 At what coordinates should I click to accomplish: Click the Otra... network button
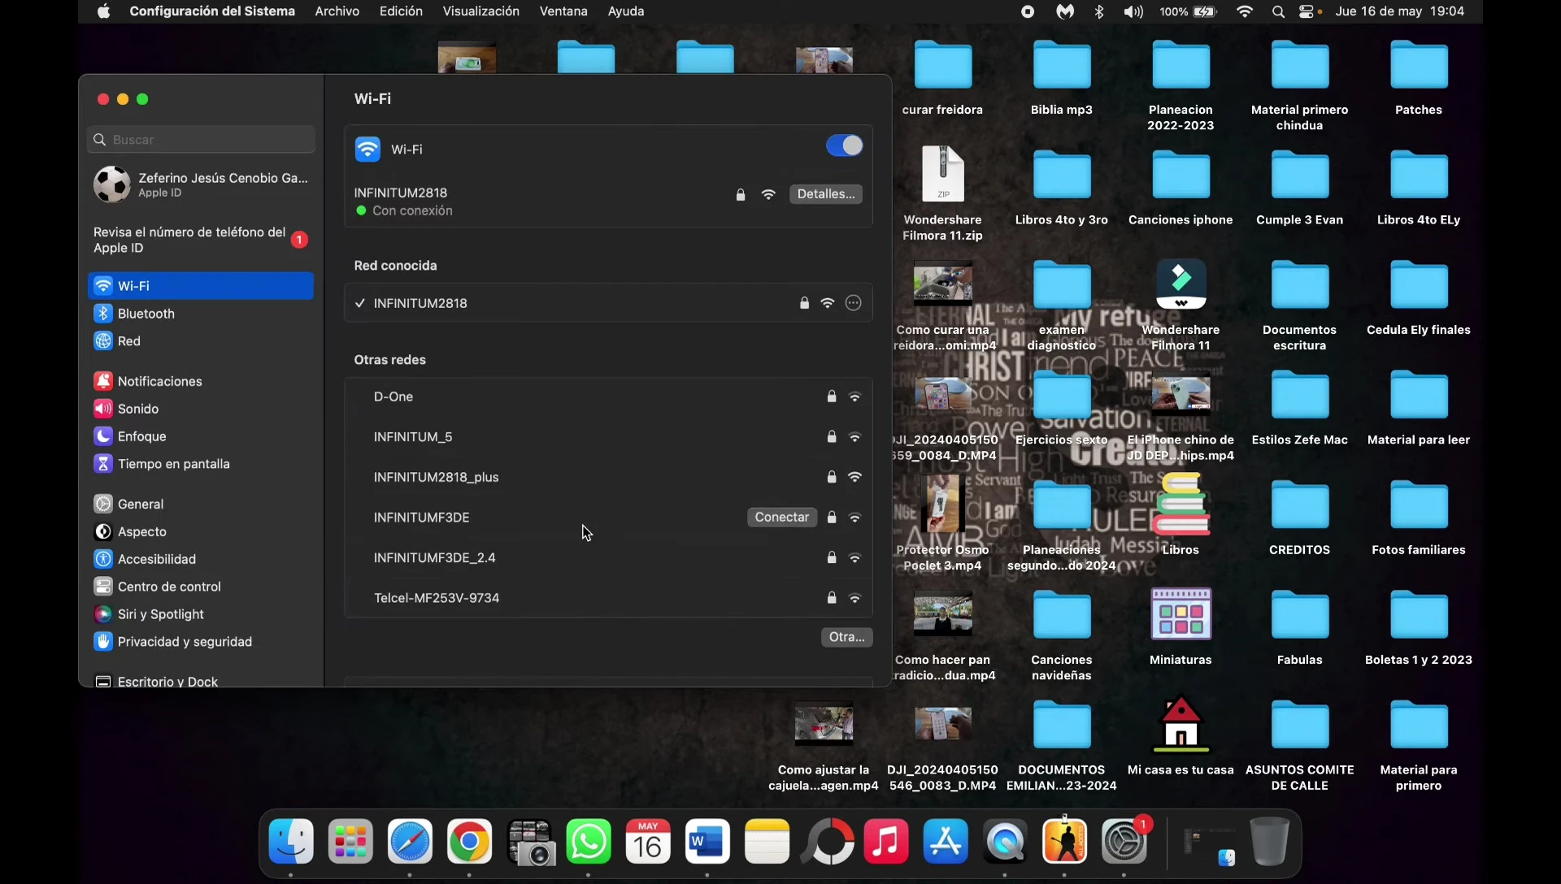pyautogui.click(x=846, y=637)
